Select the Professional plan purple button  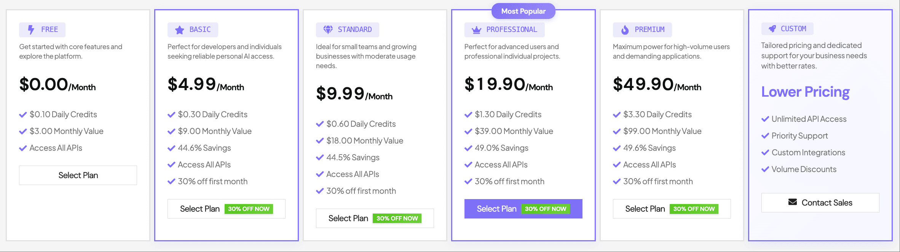click(496, 209)
